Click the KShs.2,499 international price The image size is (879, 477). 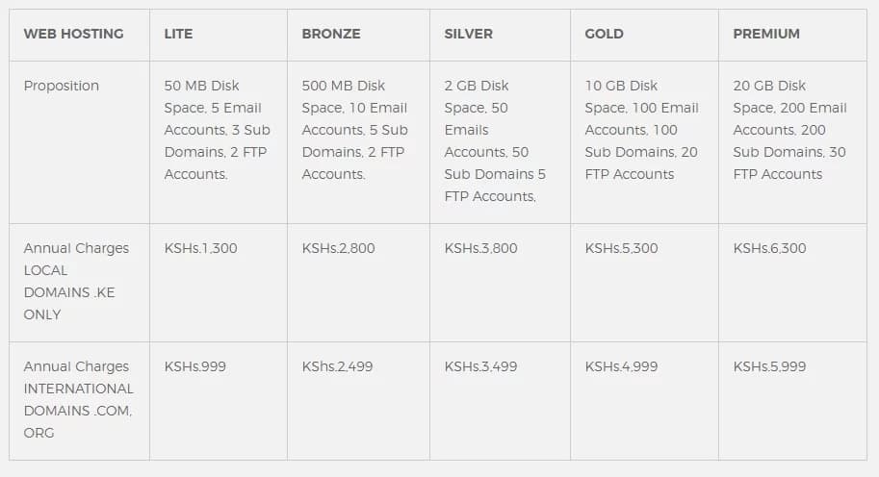coord(338,366)
